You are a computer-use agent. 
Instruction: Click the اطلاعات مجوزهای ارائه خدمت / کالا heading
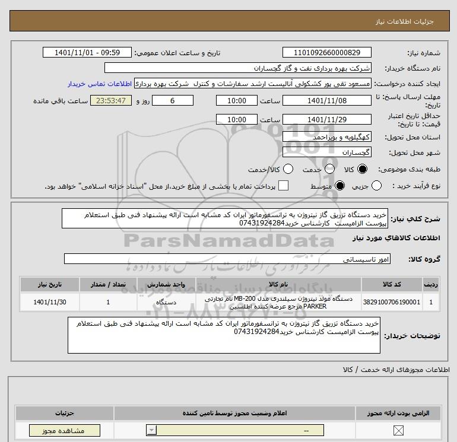tap(396, 370)
